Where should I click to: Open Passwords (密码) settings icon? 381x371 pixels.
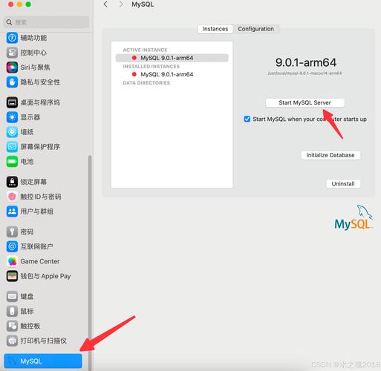click(x=12, y=232)
